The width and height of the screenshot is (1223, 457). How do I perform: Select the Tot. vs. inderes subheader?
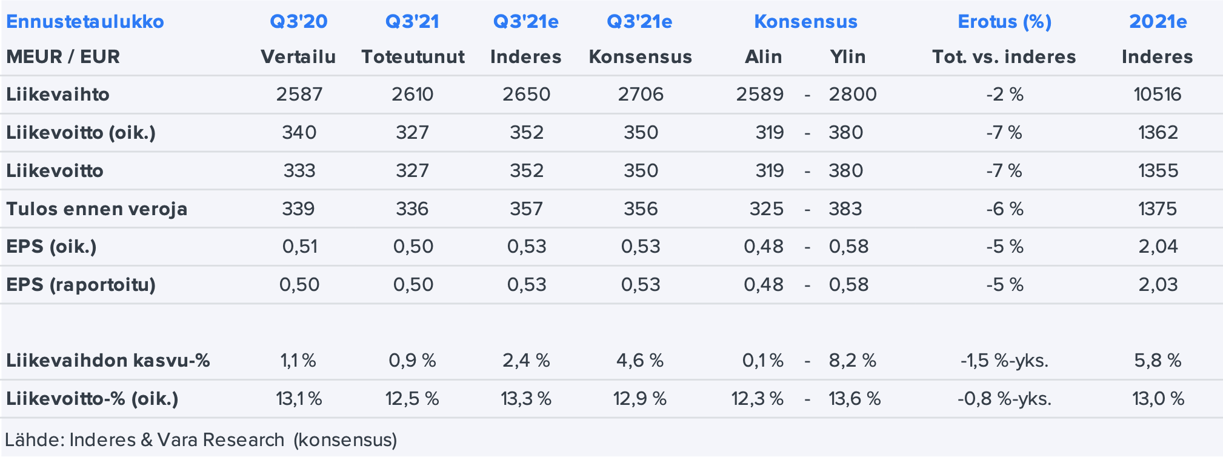(x=1004, y=57)
